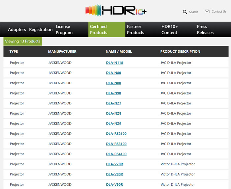The image size is (231, 189).
Task: Select the DLA-NZ9 model link
Action: pyautogui.click(x=114, y=123)
